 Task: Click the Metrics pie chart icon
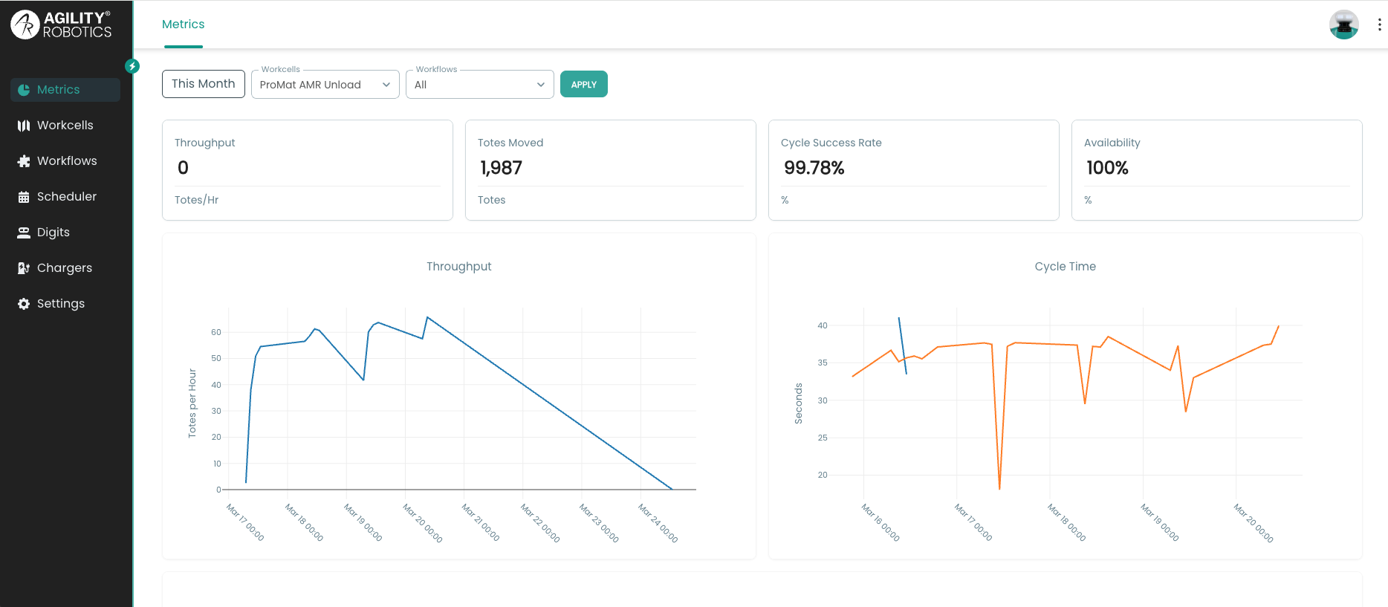[x=24, y=90]
